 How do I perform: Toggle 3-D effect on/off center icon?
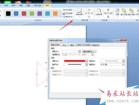coord(108,13)
